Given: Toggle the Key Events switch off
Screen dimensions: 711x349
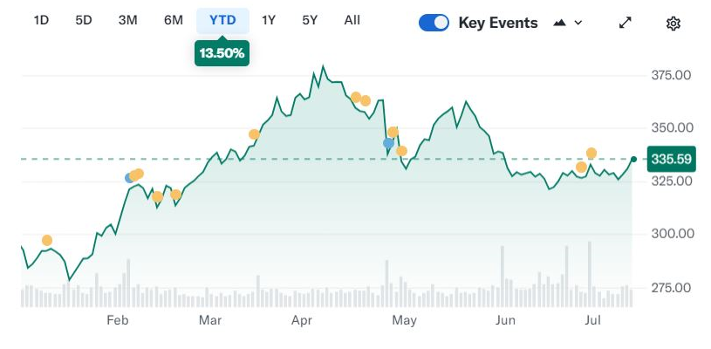Looking at the screenshot, I should [434, 24].
